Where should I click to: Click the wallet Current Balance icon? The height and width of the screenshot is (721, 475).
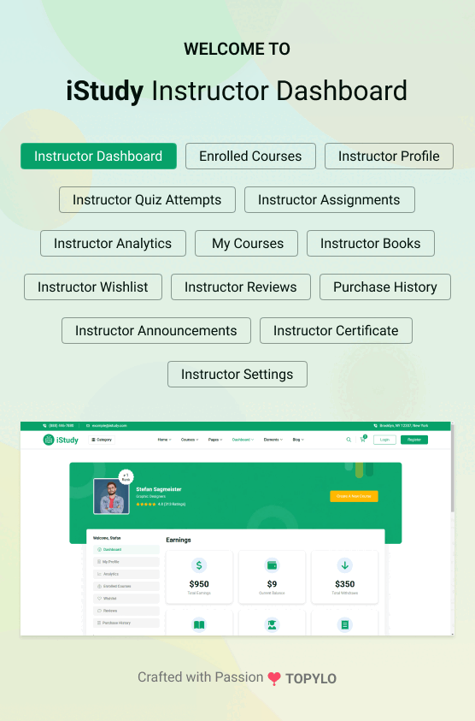[x=272, y=565]
